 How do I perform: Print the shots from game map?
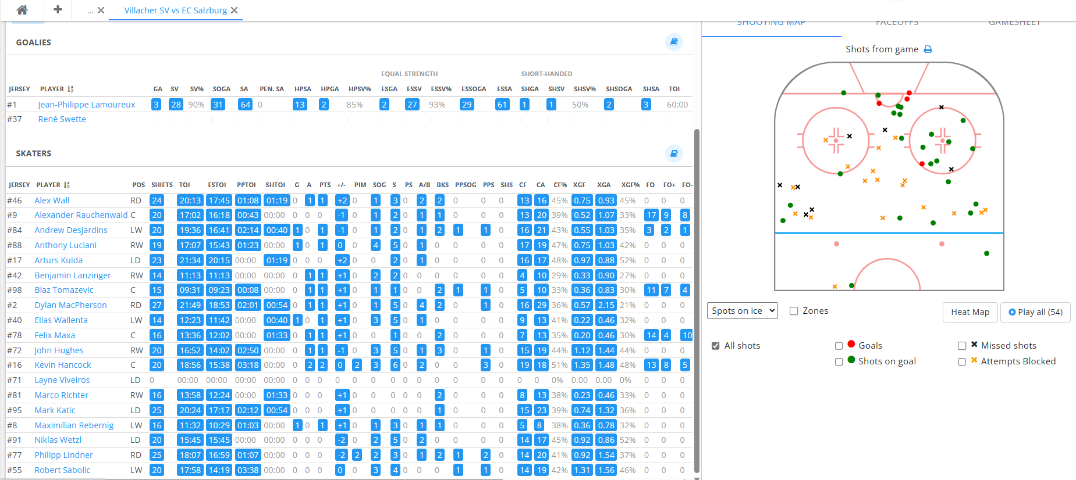tap(928, 49)
